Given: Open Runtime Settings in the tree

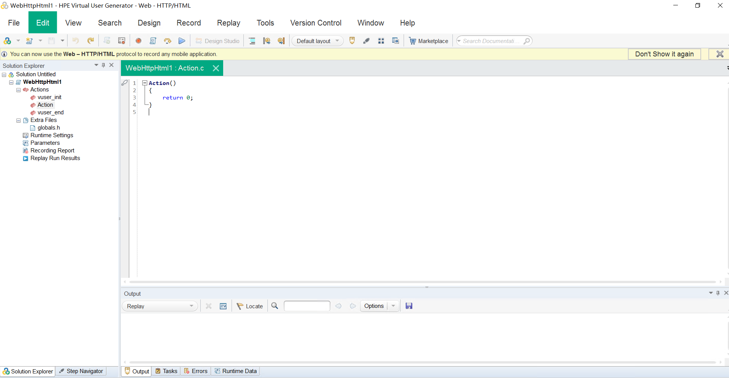Looking at the screenshot, I should click(x=51, y=135).
